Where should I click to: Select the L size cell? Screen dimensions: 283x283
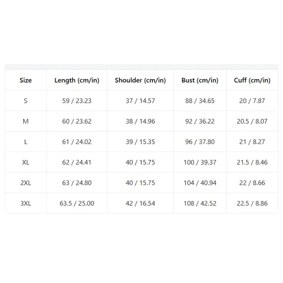(x=25, y=142)
